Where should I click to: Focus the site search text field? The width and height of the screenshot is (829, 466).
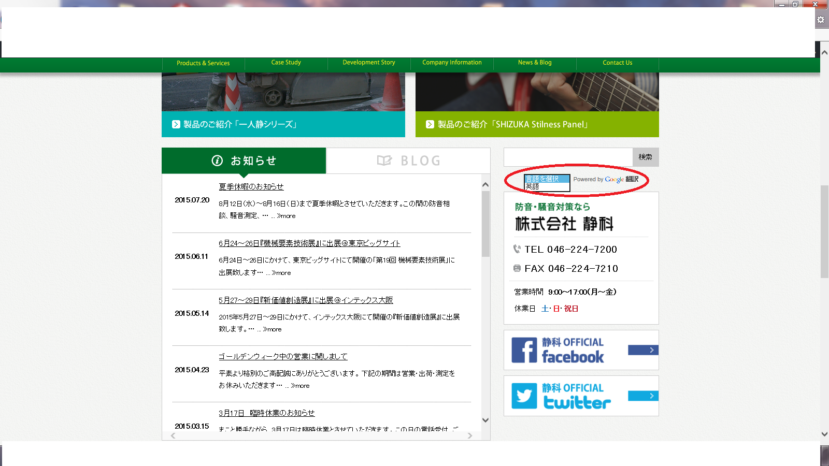(x=568, y=157)
